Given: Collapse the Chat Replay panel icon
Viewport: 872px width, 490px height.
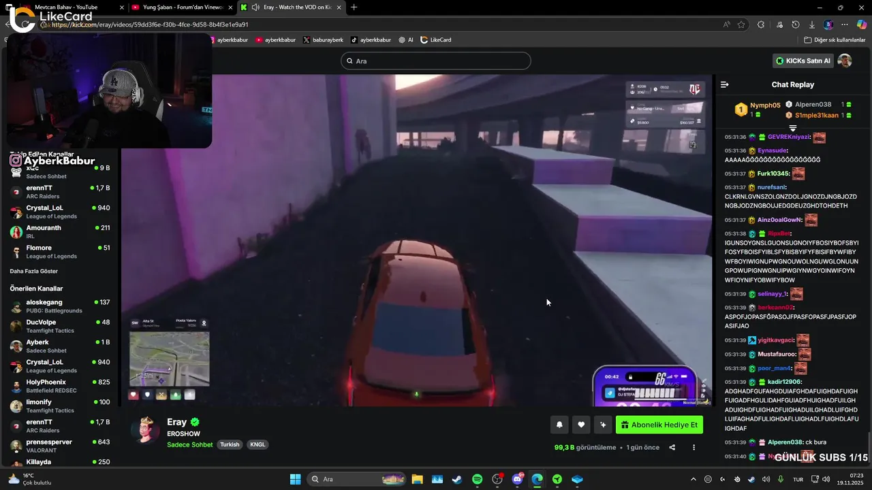Looking at the screenshot, I should pos(725,84).
